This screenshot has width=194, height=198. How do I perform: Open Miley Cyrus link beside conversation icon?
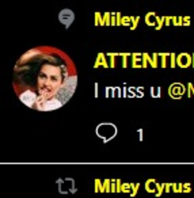[142, 21]
